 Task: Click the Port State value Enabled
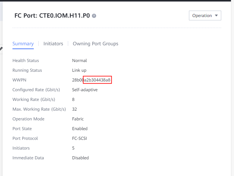pyautogui.click(x=80, y=129)
